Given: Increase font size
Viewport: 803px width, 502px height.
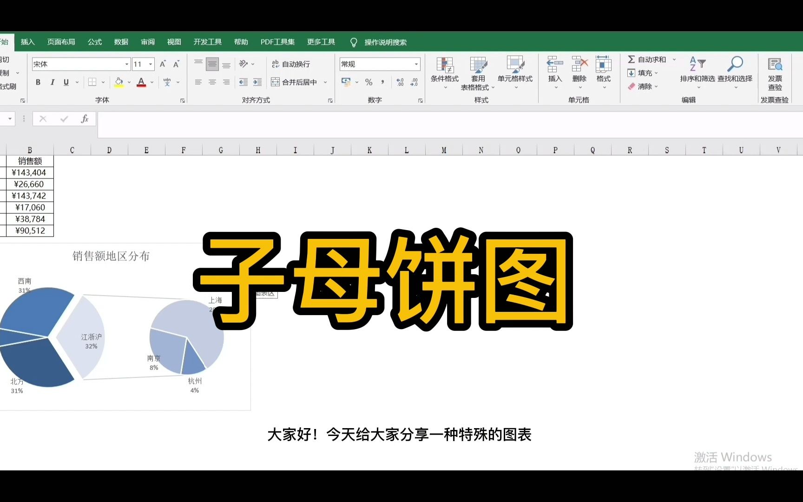Looking at the screenshot, I should coord(163,64).
